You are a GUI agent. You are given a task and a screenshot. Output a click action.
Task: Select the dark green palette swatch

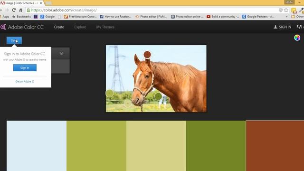pos(216,146)
